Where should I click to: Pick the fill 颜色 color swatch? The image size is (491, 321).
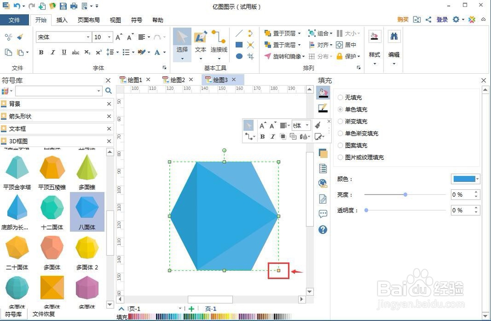[464, 178]
